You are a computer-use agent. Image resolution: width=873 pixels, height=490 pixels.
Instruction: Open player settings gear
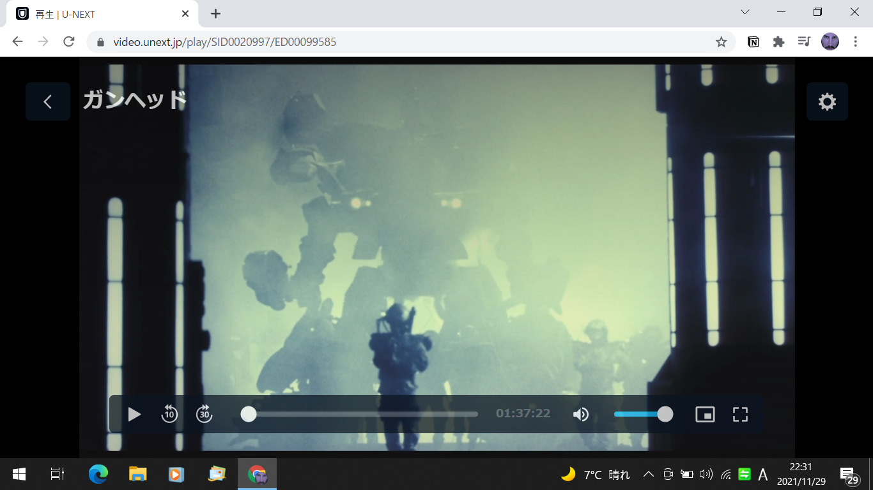pyautogui.click(x=827, y=101)
